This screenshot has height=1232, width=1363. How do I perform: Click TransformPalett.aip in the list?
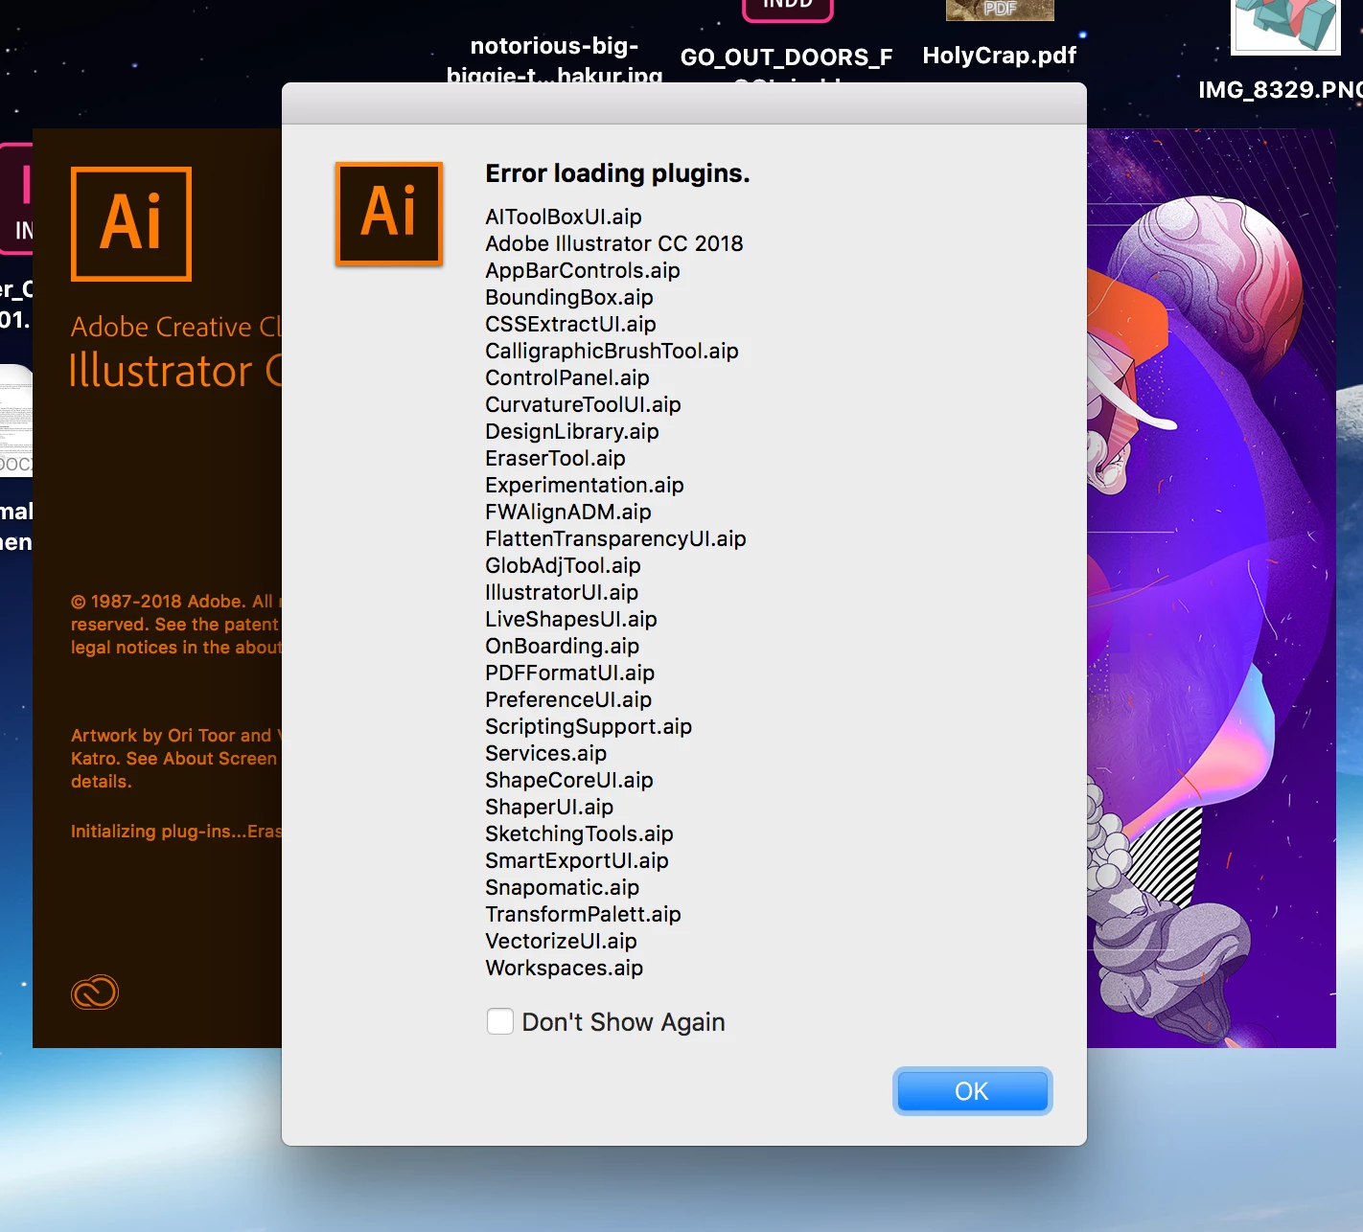click(x=583, y=914)
